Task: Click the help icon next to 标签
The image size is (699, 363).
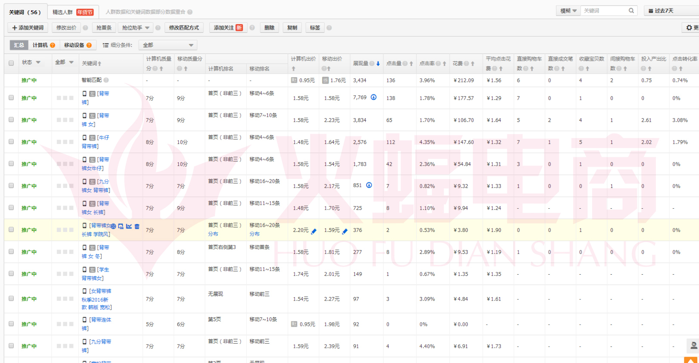Action: [x=329, y=28]
